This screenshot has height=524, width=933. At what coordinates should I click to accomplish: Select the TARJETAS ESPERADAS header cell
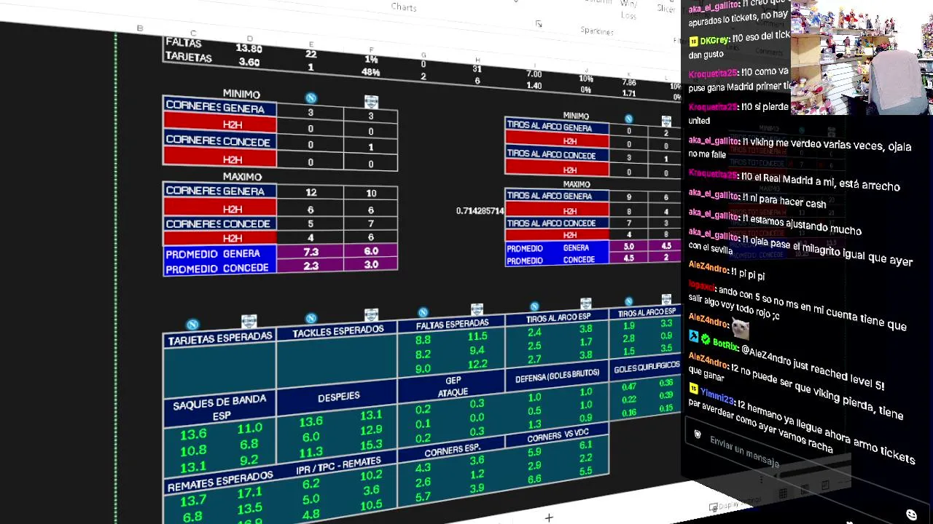click(220, 339)
